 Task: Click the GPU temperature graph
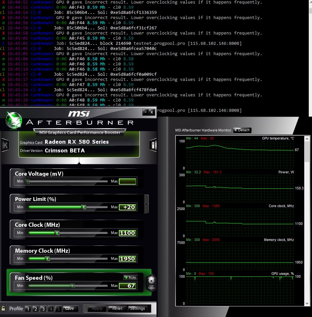[x=240, y=155]
